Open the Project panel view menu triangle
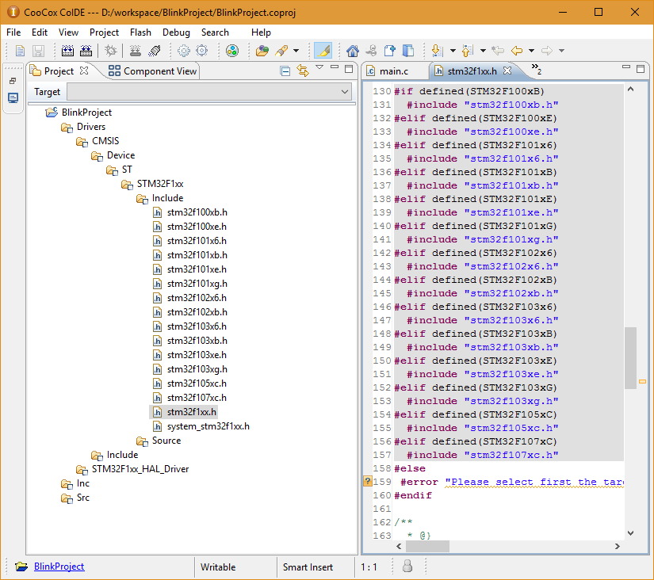This screenshot has height=580, width=654. (319, 67)
